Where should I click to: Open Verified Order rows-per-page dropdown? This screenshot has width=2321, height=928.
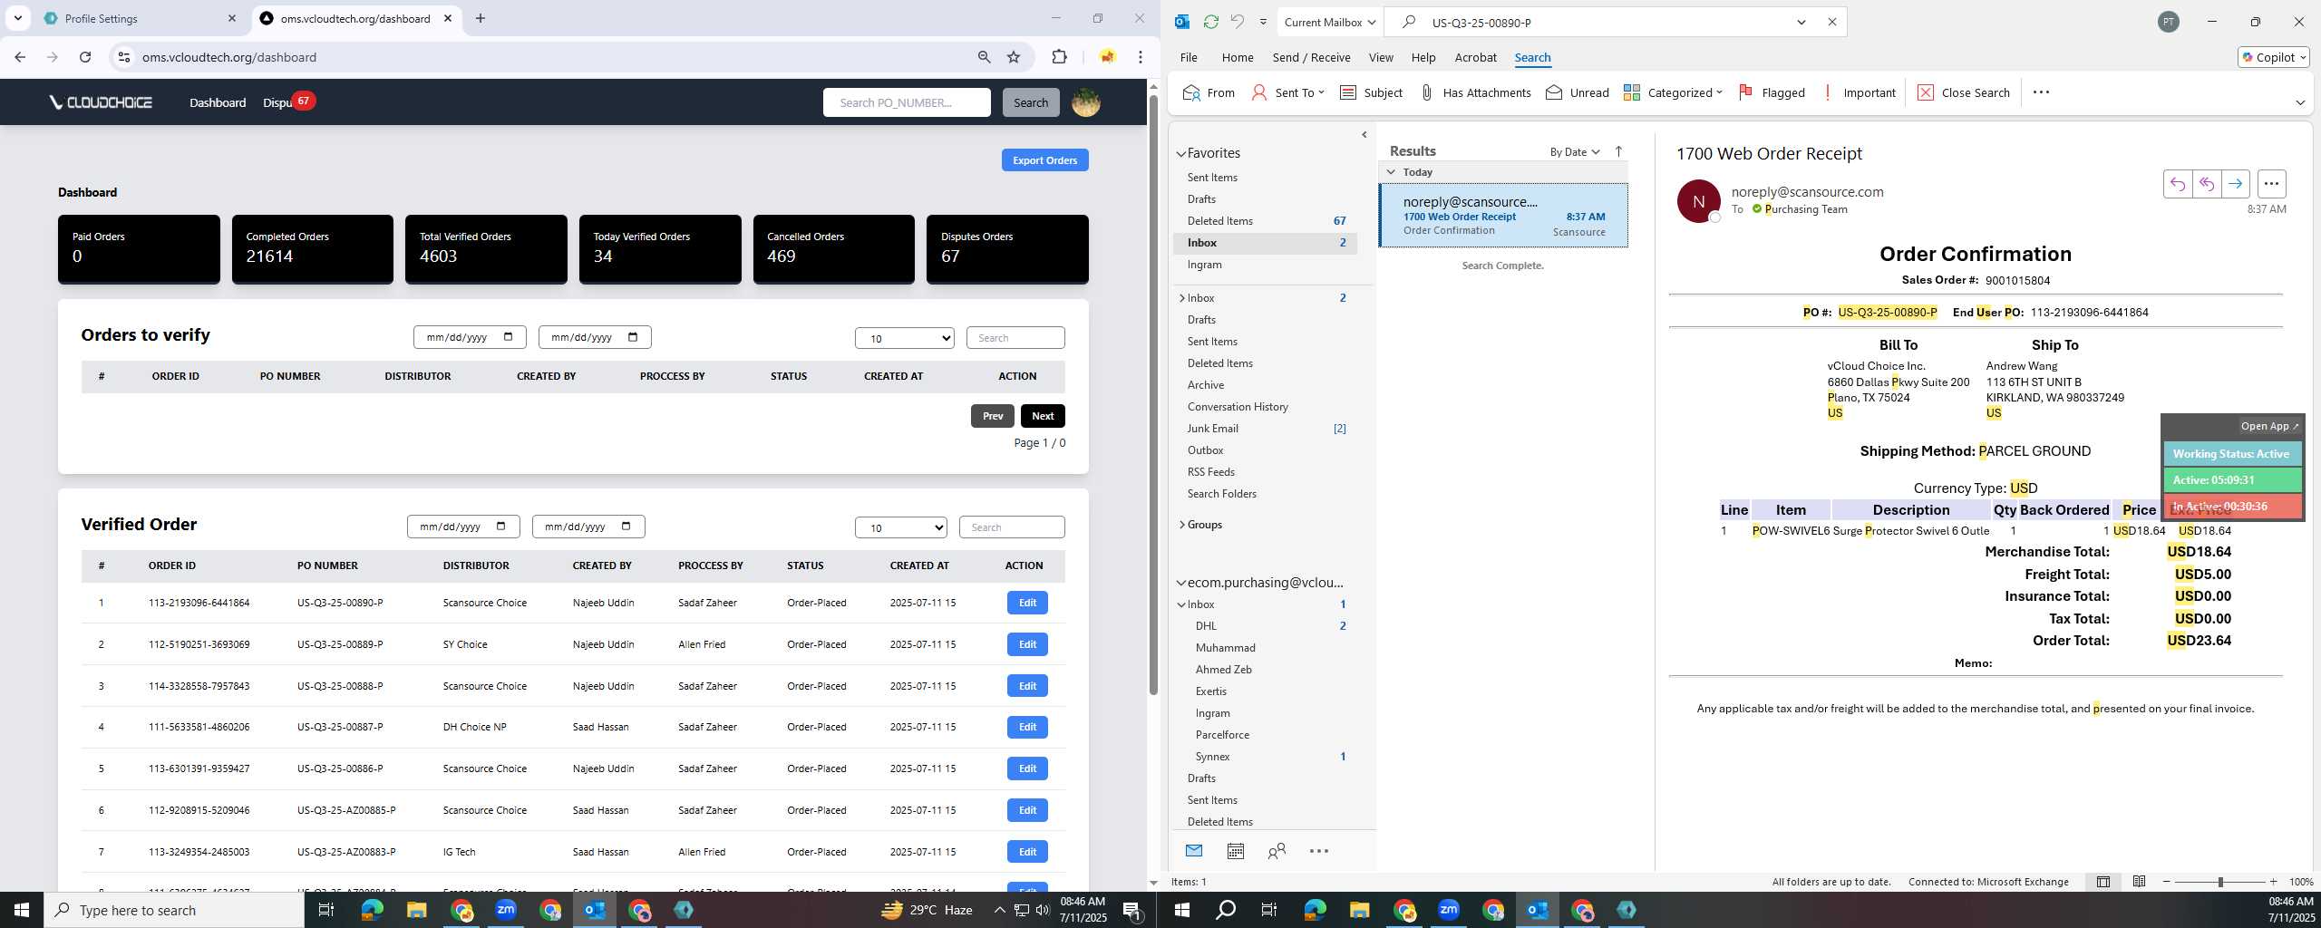click(x=900, y=527)
